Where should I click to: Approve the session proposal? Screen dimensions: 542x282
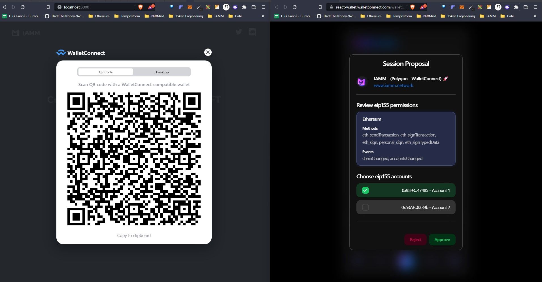coord(442,240)
